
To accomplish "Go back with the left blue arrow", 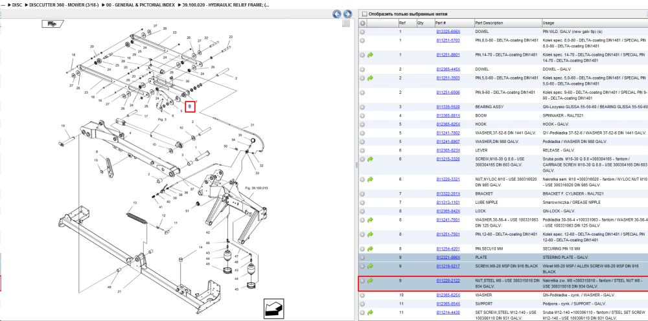I will 337,14.
